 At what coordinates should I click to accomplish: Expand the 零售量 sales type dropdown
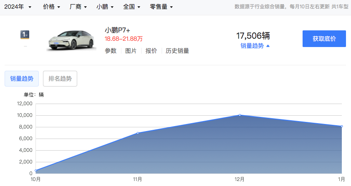pyautogui.click(x=161, y=7)
